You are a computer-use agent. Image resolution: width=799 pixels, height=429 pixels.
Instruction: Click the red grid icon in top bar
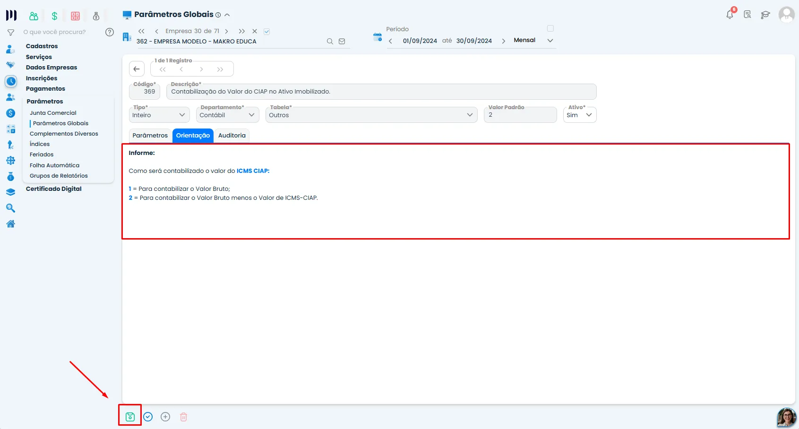[x=75, y=16]
